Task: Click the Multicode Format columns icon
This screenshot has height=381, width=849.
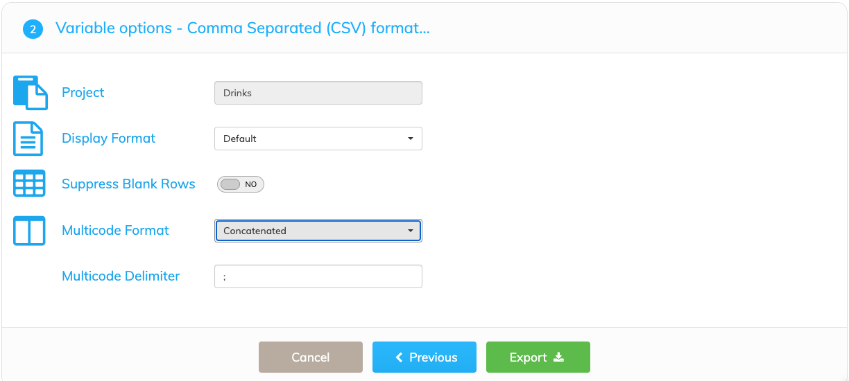Action: tap(29, 231)
